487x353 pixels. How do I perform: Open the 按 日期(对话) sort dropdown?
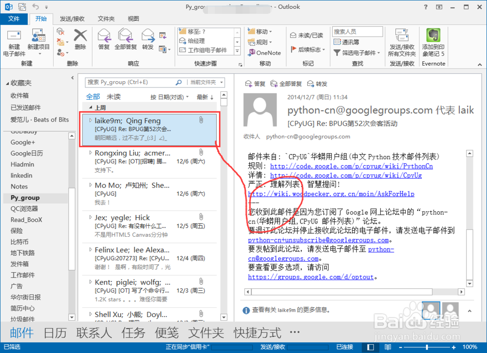(x=169, y=97)
